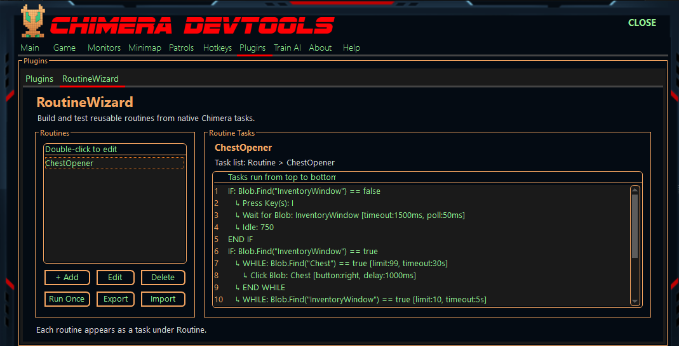This screenshot has width=679, height=346.
Task: Click the Export button
Action: (x=115, y=299)
